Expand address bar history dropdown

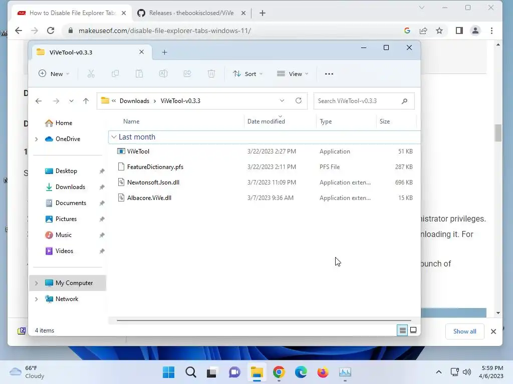282,100
